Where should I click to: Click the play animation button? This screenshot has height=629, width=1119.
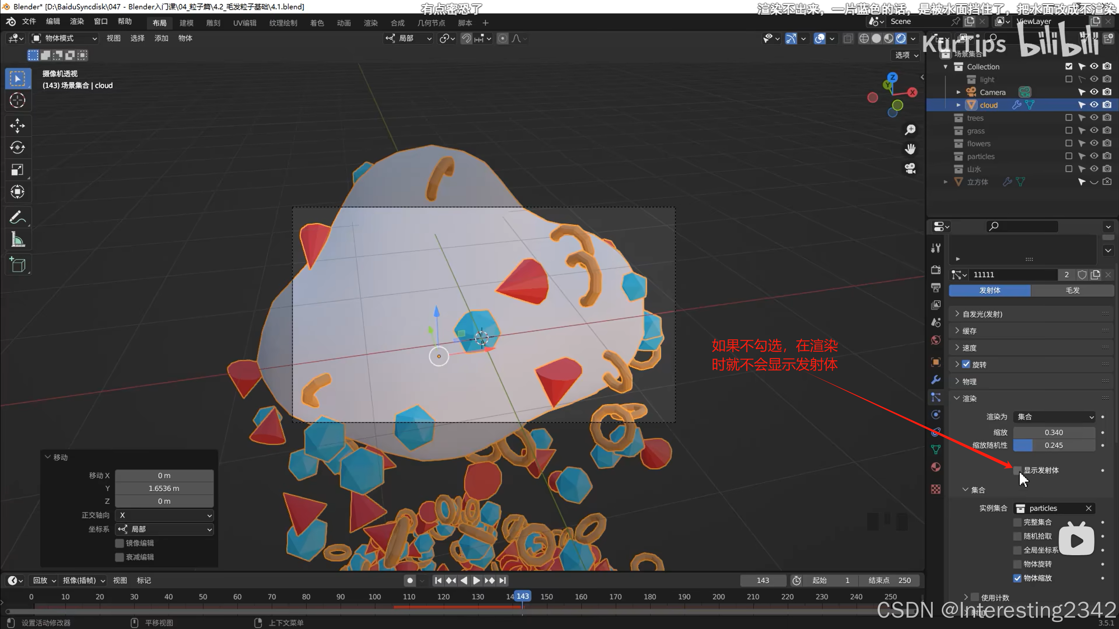pos(477,581)
